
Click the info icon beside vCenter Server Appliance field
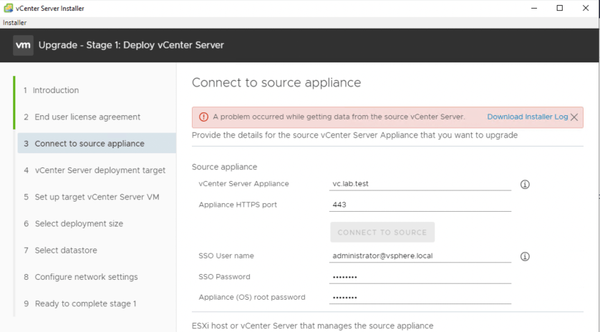524,185
